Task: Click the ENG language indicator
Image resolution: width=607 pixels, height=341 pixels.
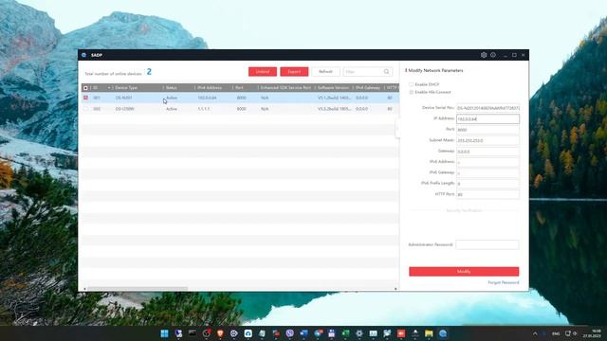Action: 556,333
